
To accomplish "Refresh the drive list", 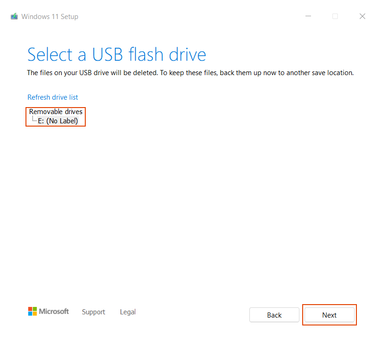I will click(53, 97).
